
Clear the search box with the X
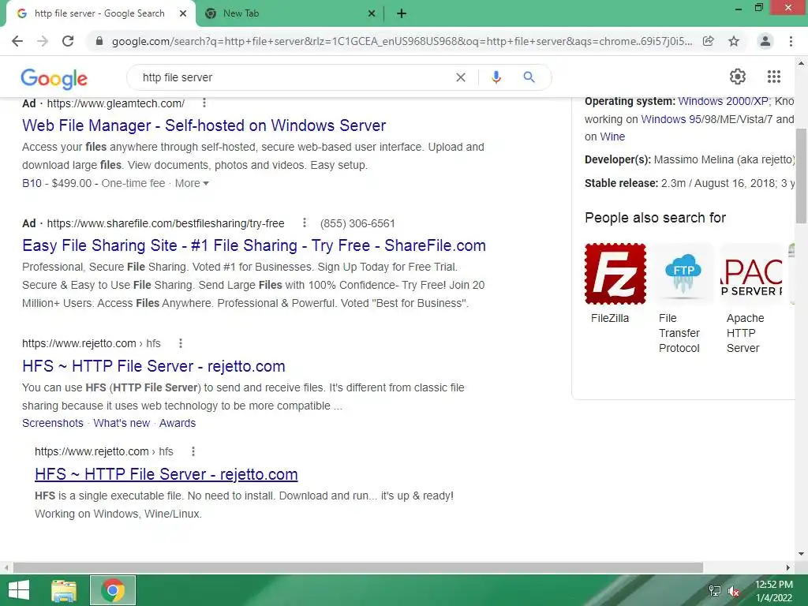click(x=461, y=77)
